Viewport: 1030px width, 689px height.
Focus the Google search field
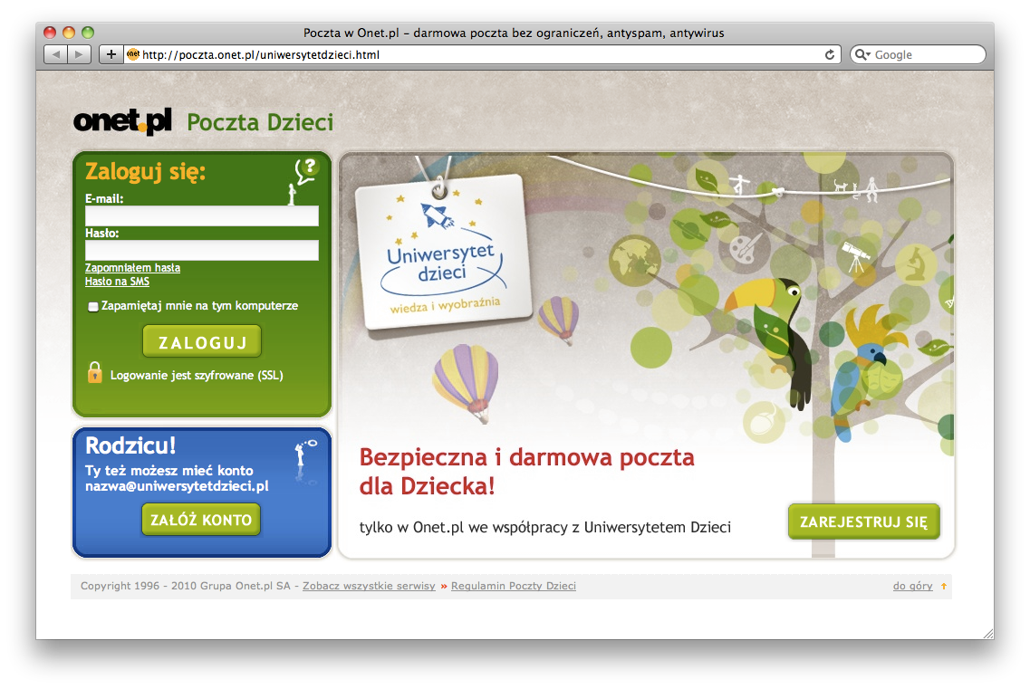(919, 54)
